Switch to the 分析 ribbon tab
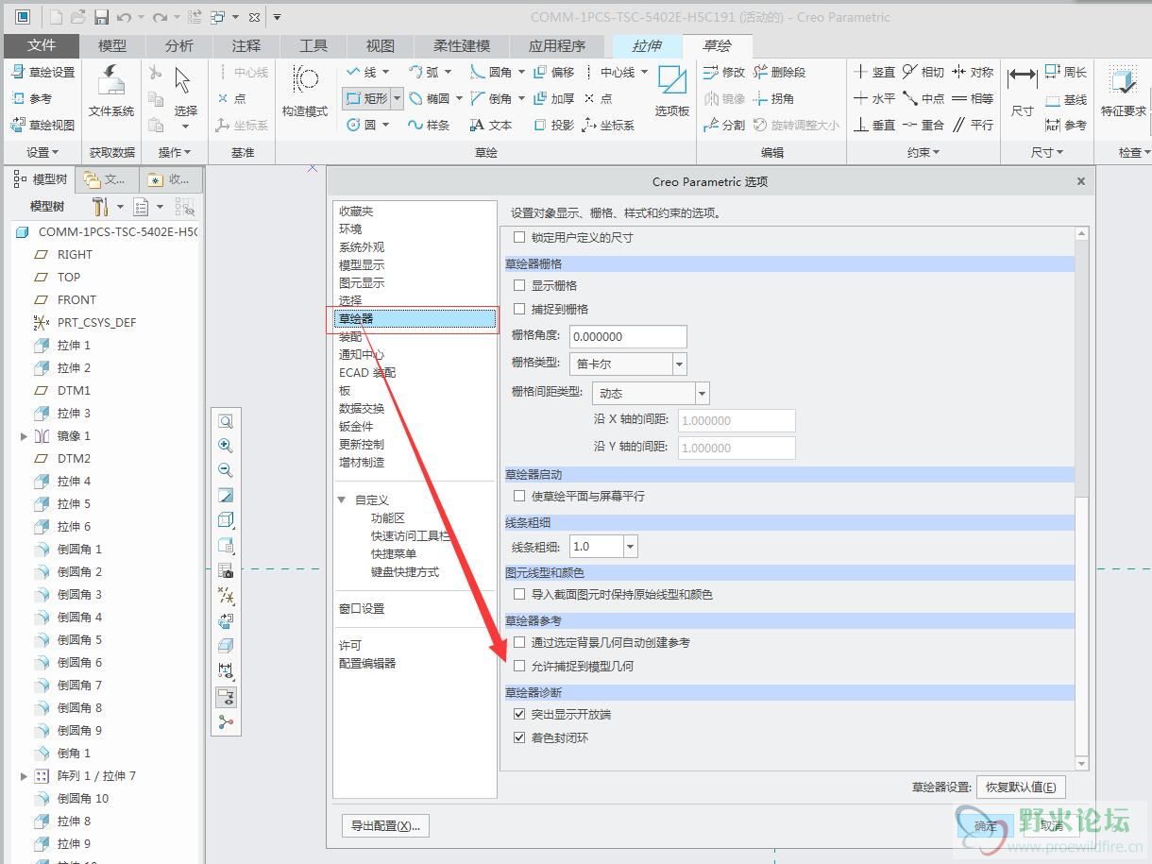 (179, 45)
